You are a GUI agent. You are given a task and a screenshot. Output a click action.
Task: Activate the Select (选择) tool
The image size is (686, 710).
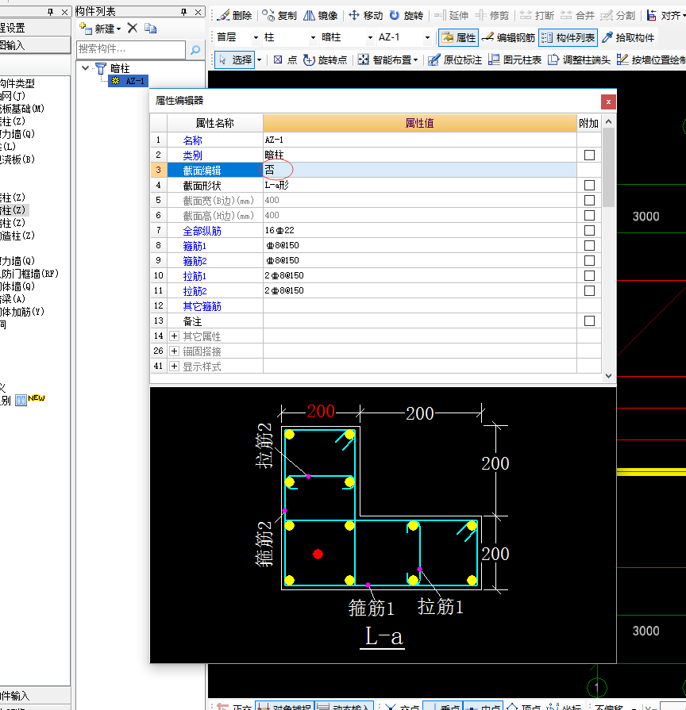pos(235,59)
